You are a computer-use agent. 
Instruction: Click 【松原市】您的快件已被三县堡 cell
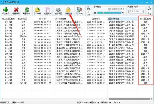(x=122, y=37)
